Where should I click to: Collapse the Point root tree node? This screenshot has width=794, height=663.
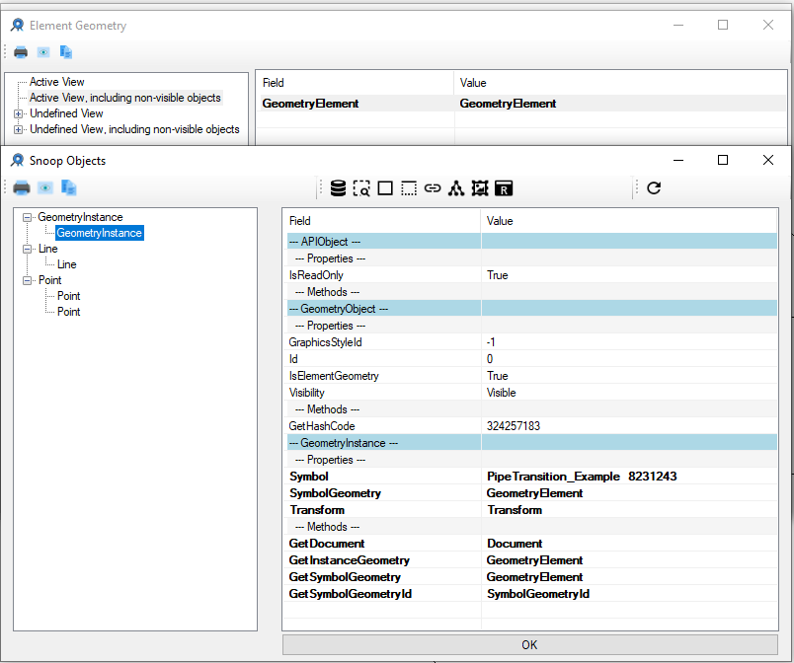(27, 280)
